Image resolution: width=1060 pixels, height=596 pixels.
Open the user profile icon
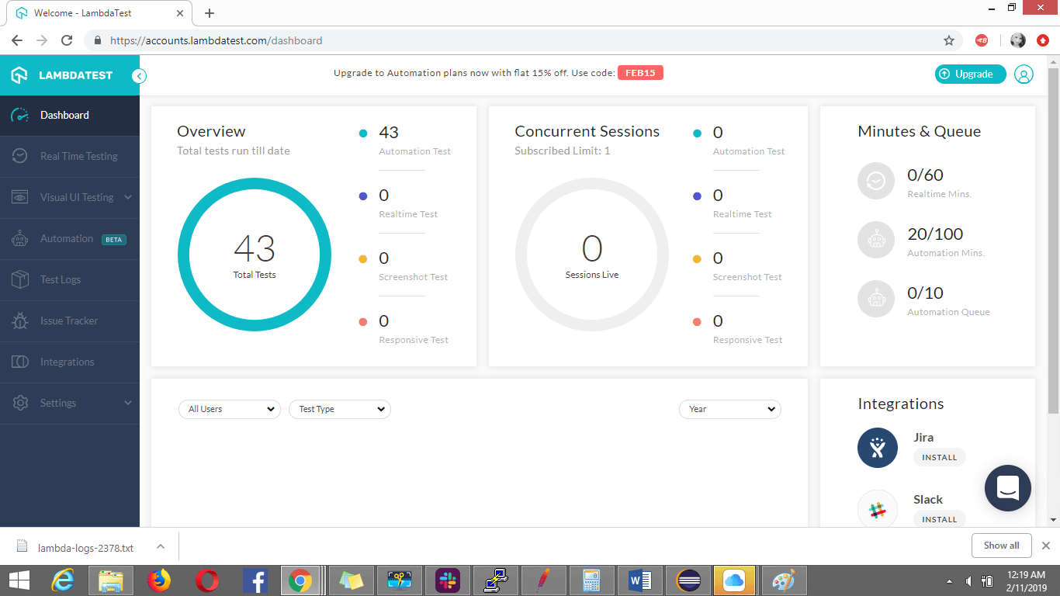pyautogui.click(x=1024, y=74)
